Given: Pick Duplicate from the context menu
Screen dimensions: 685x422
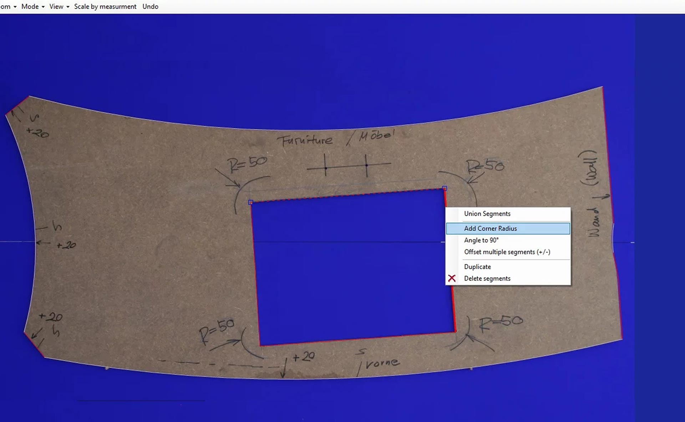Looking at the screenshot, I should point(477,267).
